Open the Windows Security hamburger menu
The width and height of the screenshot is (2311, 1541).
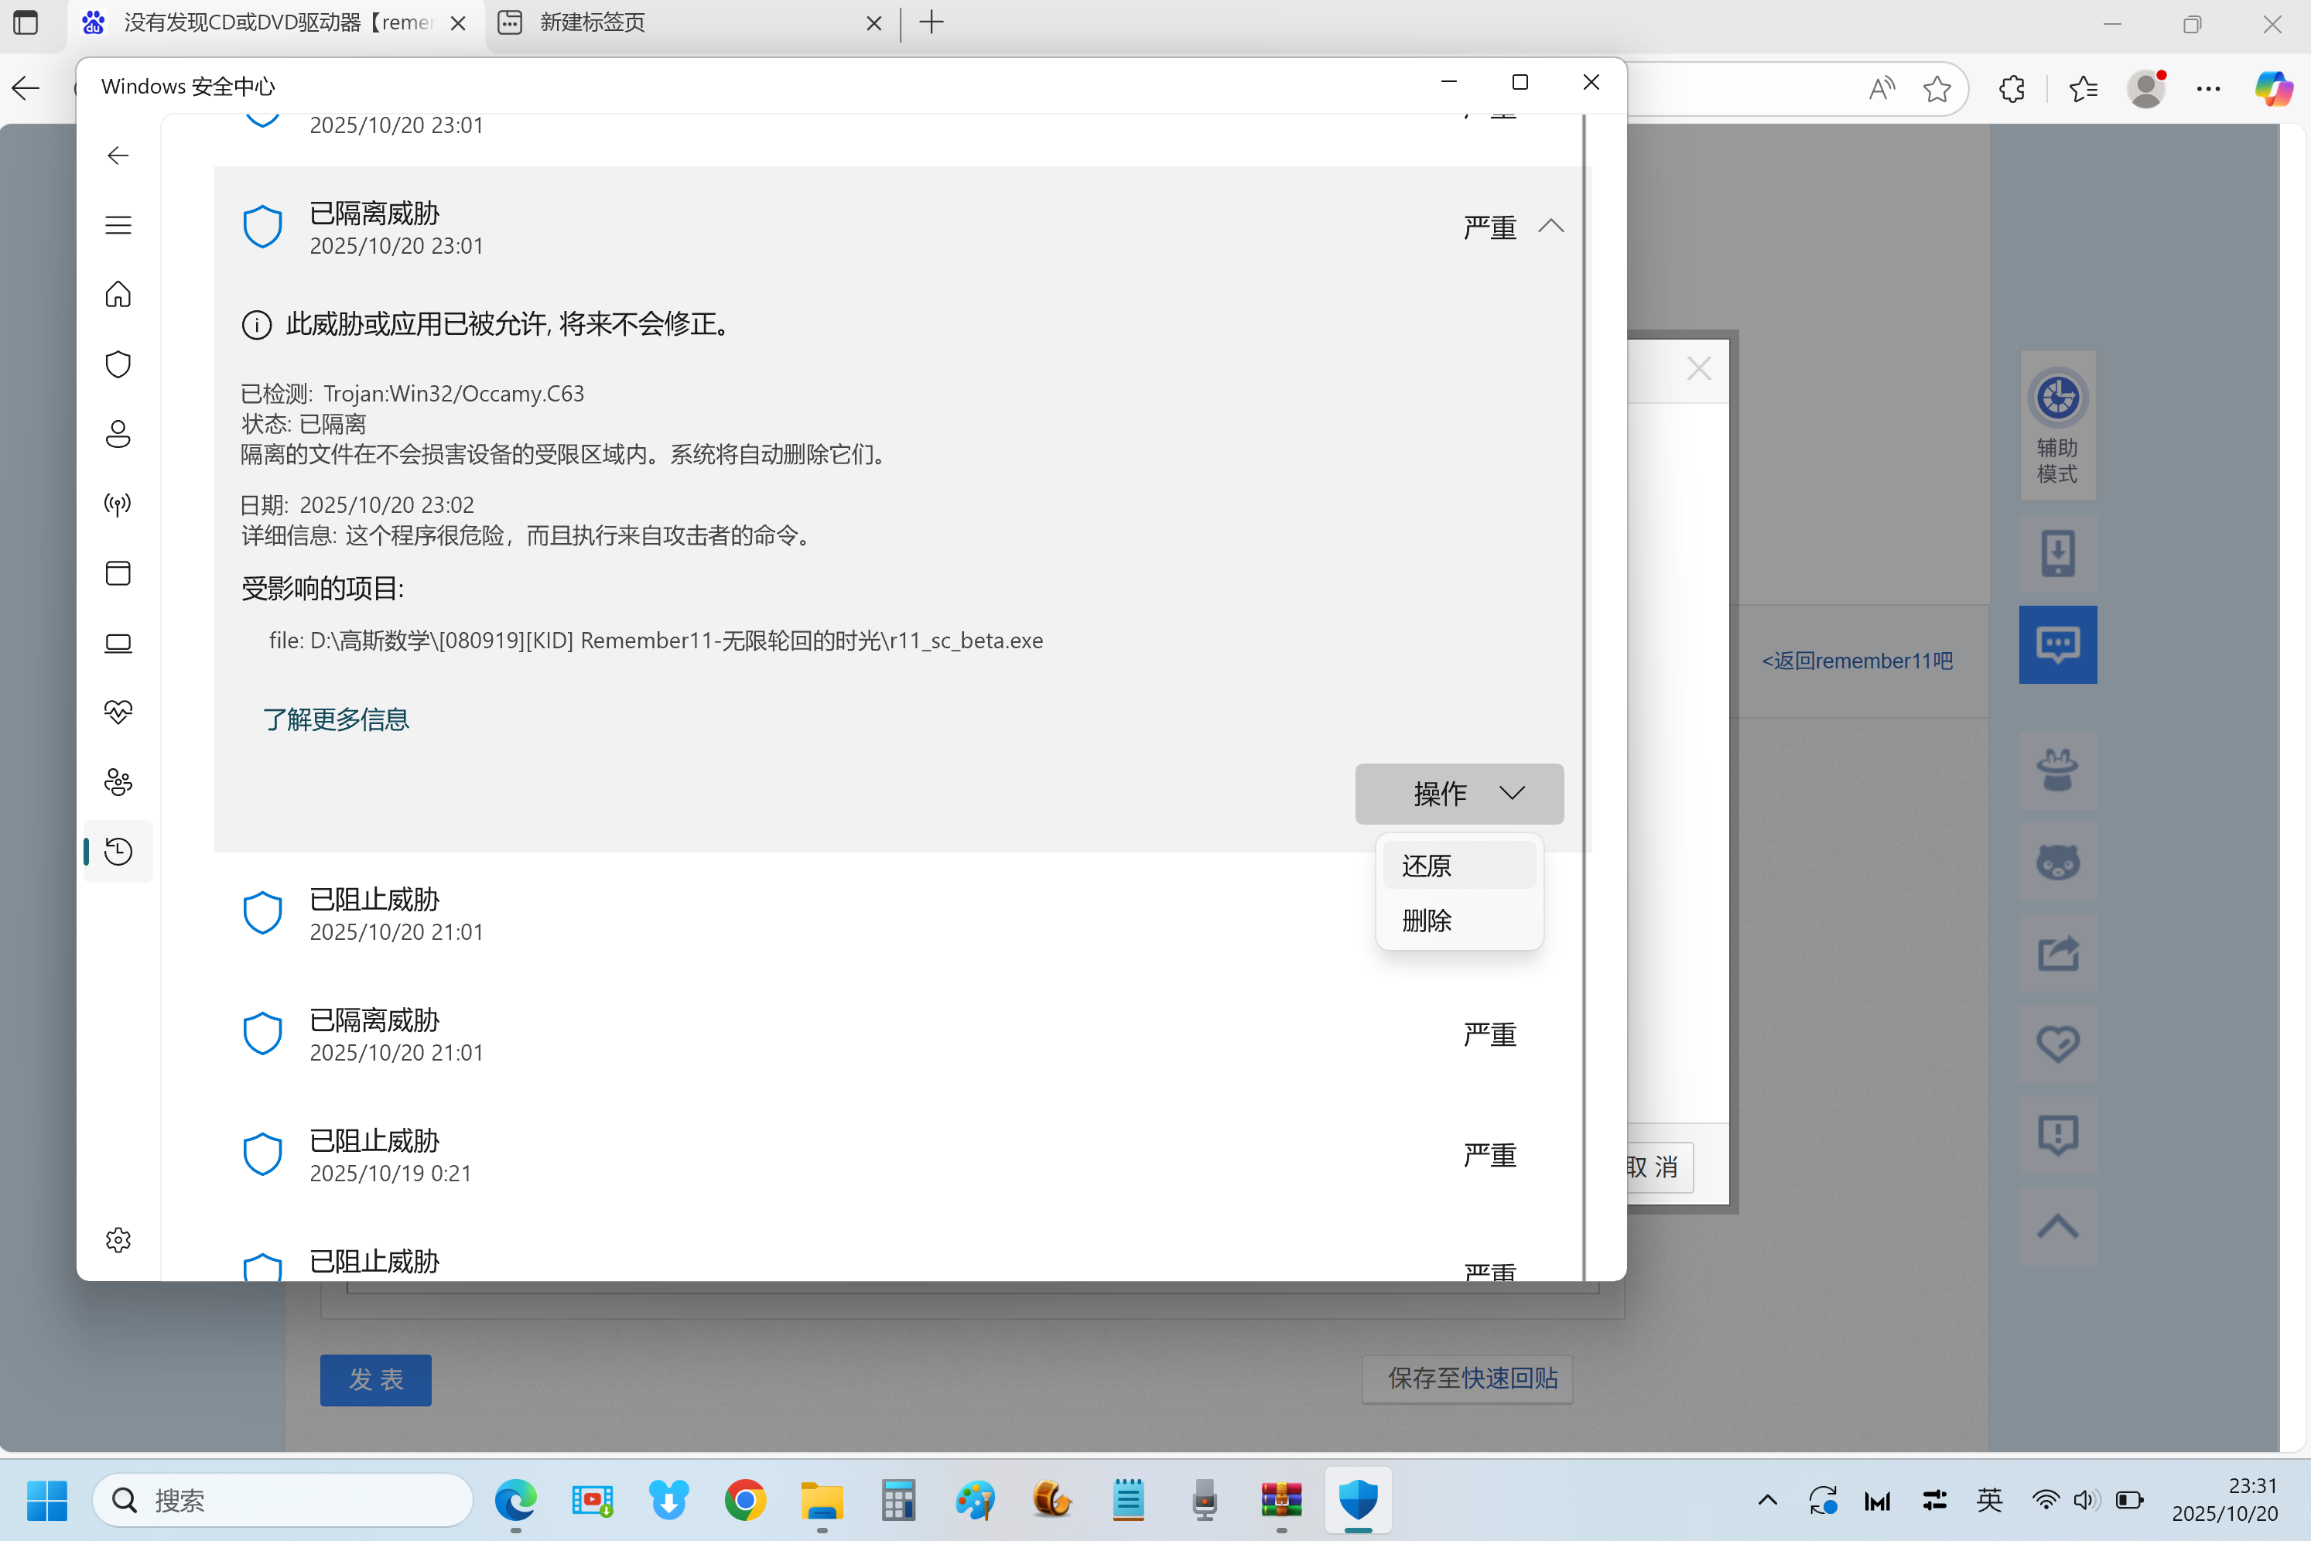118,225
